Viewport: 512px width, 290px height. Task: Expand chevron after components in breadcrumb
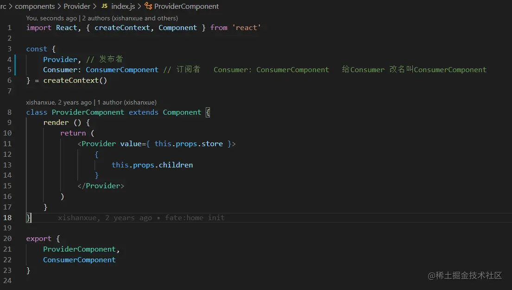(x=59, y=6)
